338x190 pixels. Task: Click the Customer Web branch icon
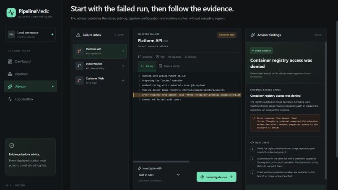tap(79, 80)
